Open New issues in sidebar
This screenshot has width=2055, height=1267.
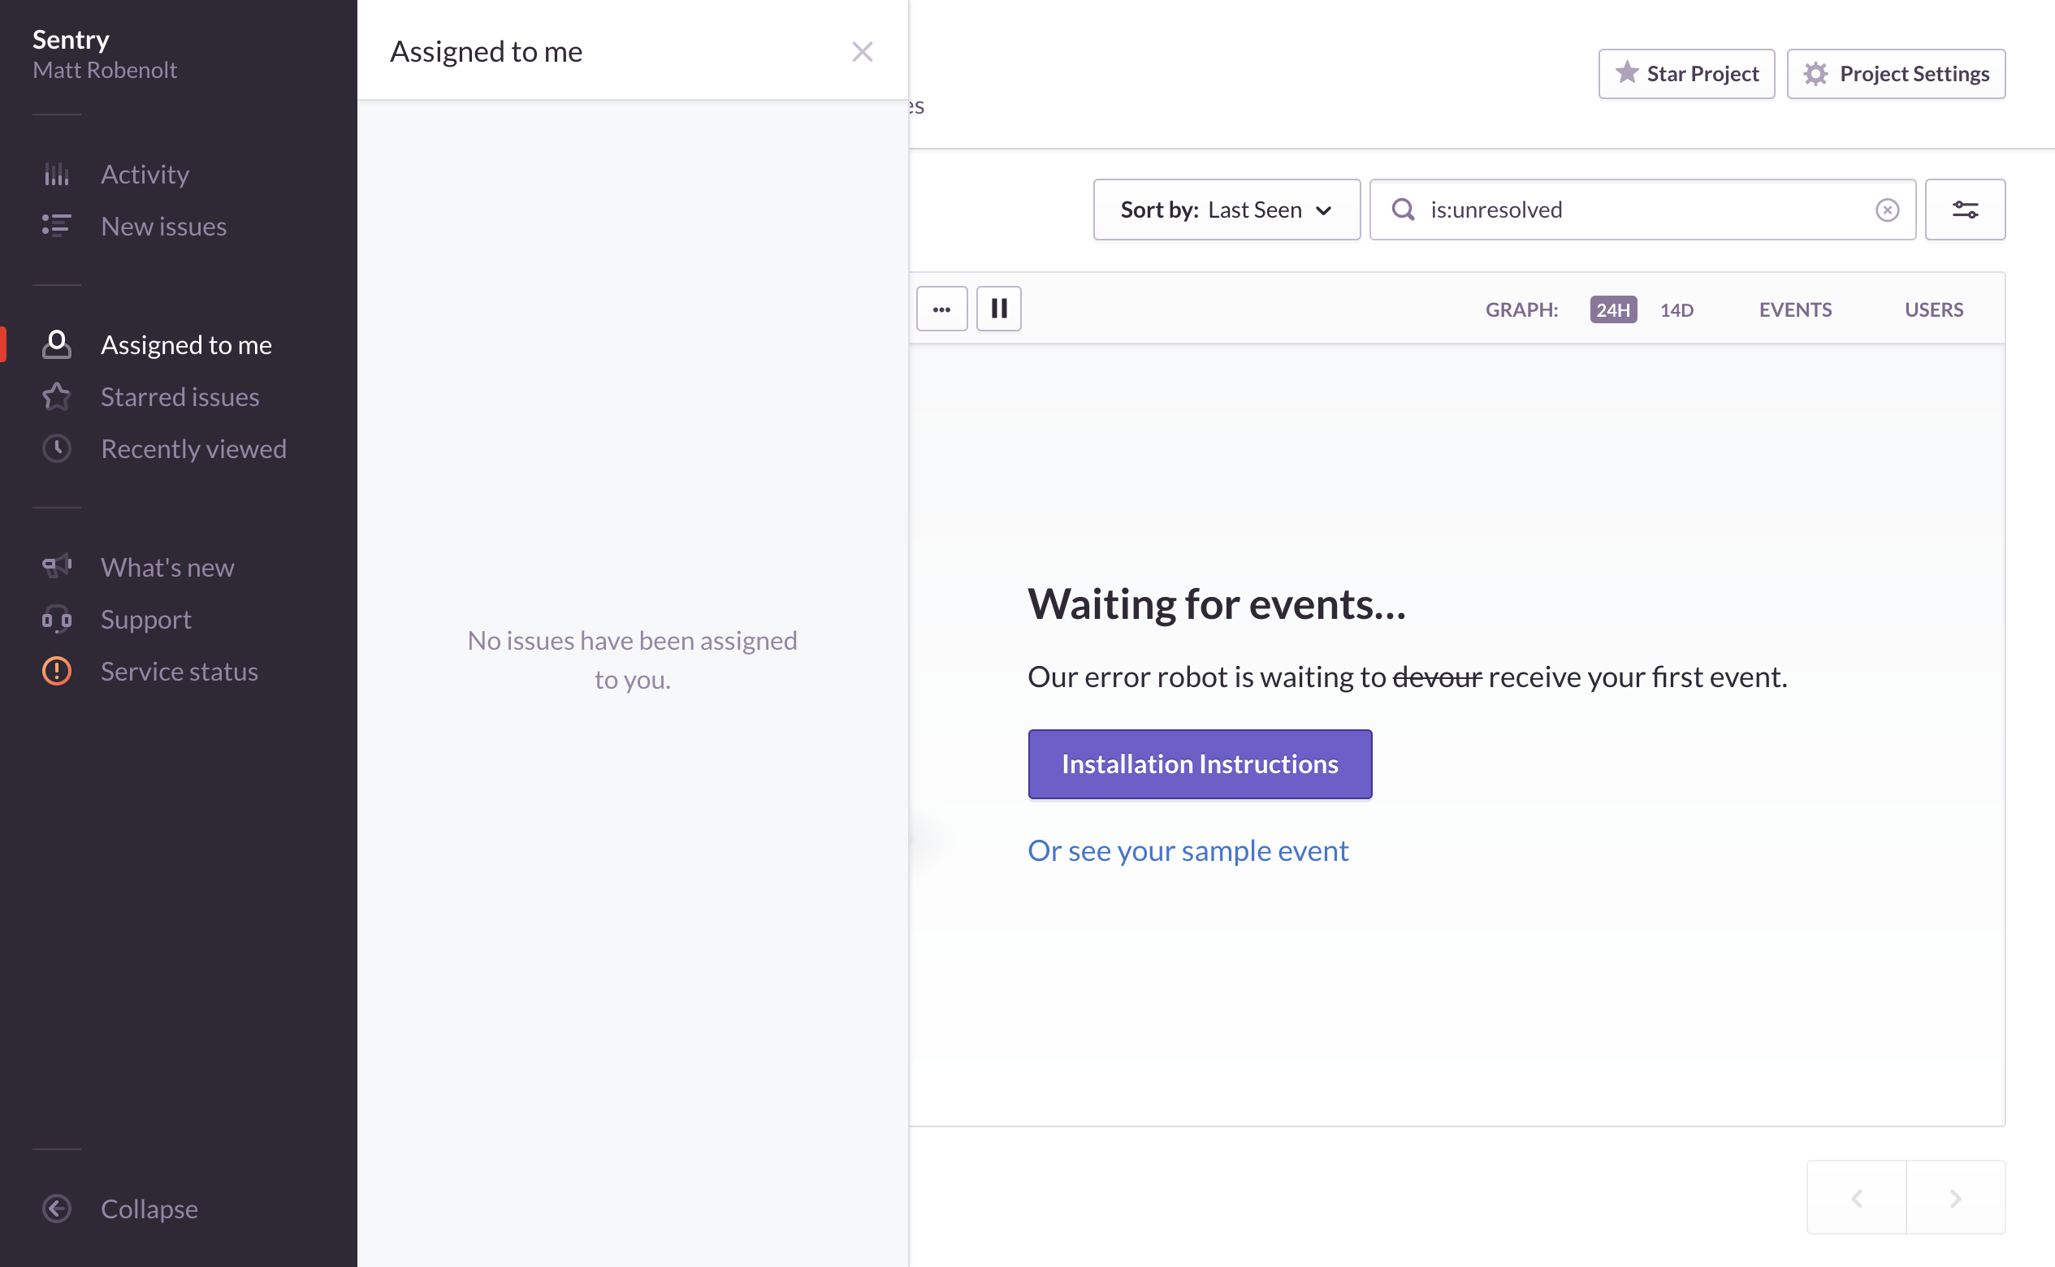162,227
